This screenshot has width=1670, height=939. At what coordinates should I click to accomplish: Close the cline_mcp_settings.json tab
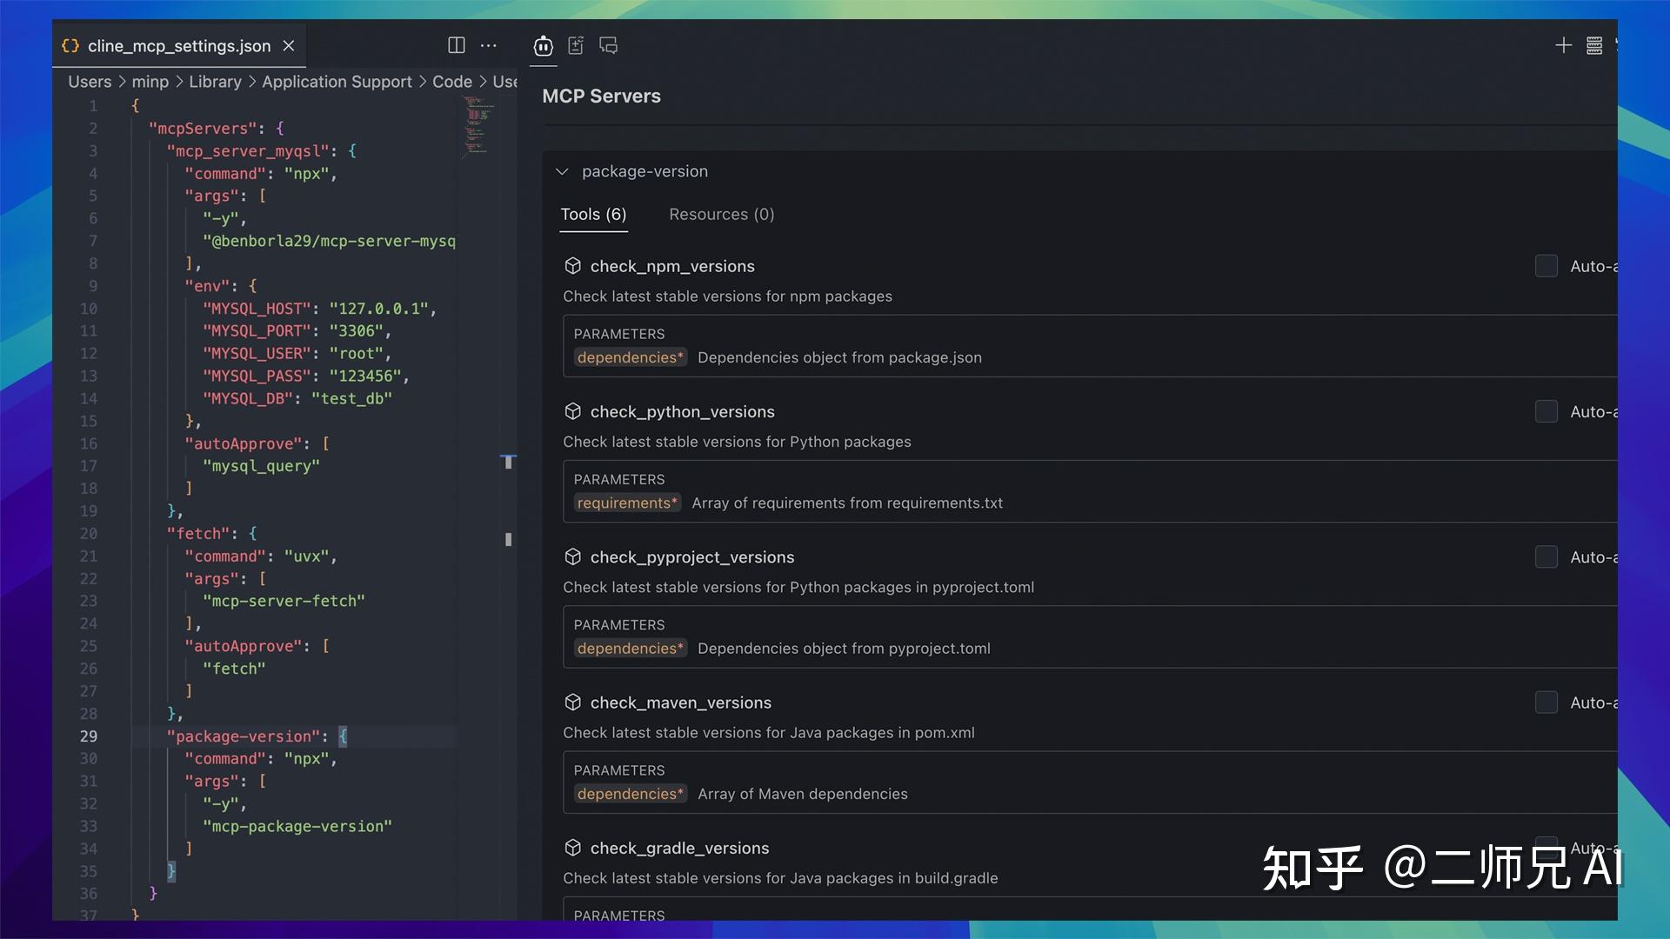[x=288, y=46]
